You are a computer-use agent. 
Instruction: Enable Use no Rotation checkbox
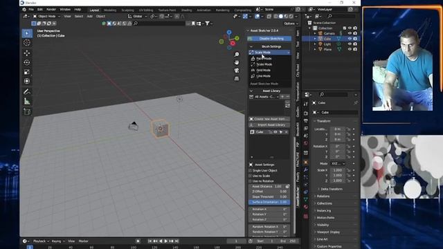251,181
